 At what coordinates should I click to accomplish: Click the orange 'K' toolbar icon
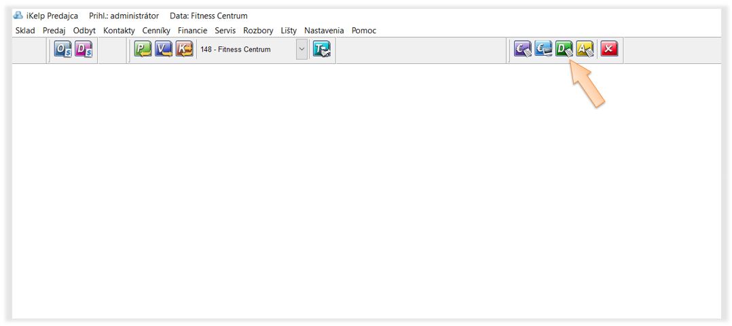pyautogui.click(x=184, y=50)
